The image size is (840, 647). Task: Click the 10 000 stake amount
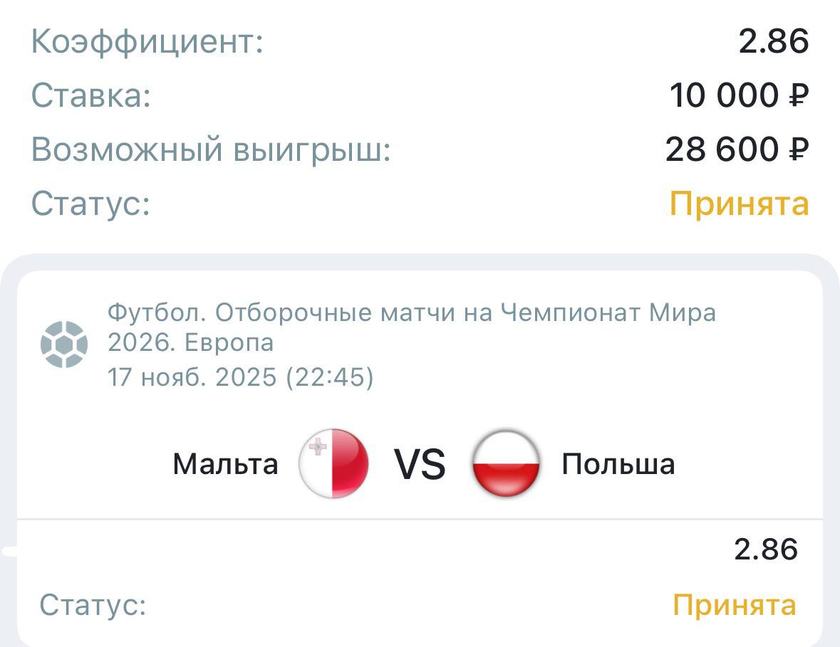tap(722, 95)
